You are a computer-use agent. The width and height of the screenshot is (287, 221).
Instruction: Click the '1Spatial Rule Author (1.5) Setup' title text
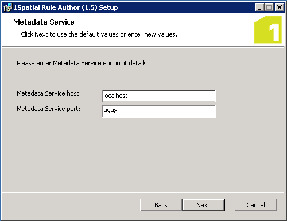[x=66, y=7]
